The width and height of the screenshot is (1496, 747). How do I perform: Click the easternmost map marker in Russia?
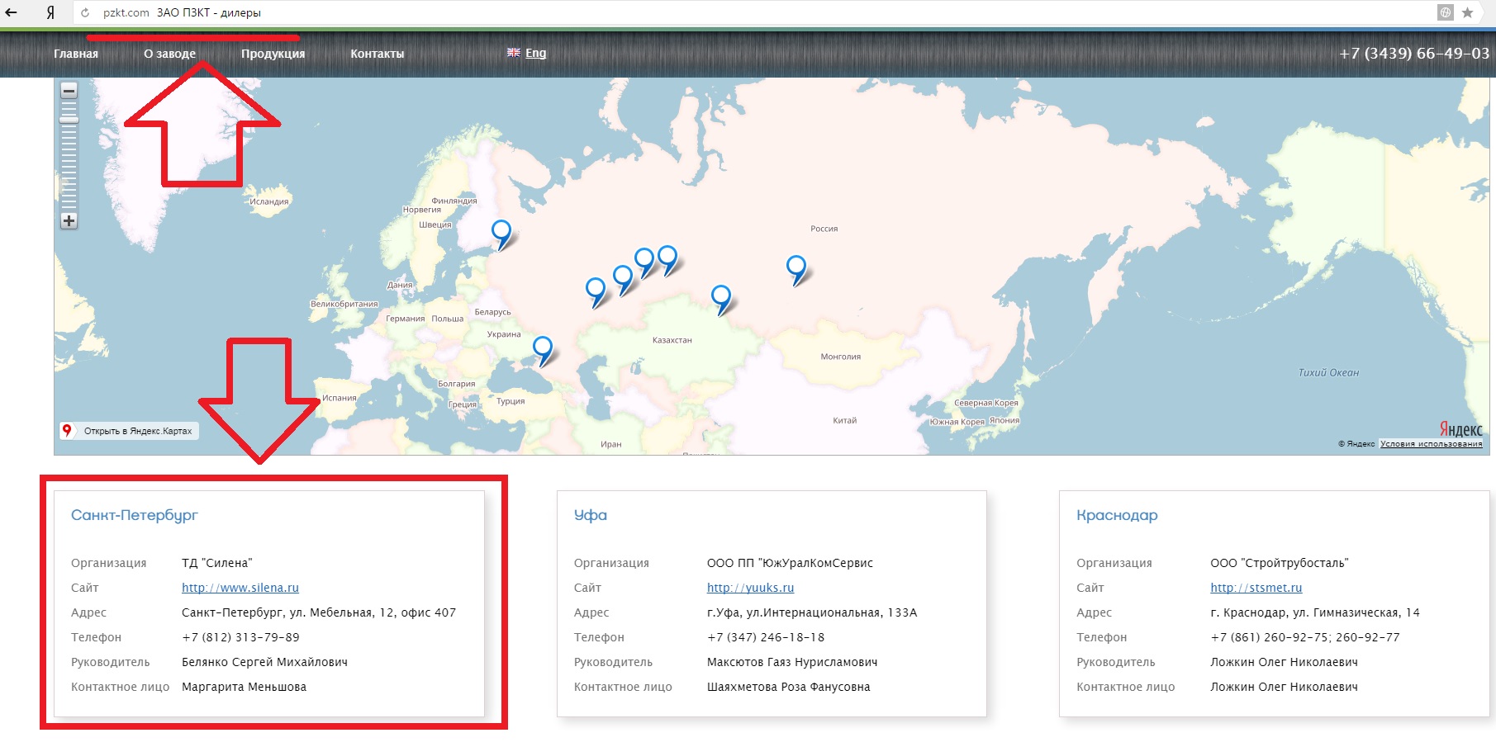(x=795, y=267)
